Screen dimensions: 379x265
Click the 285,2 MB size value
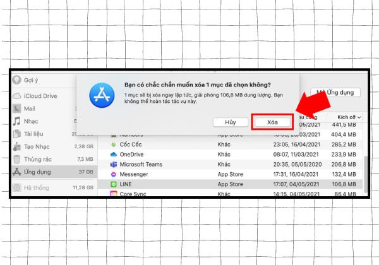click(x=344, y=144)
